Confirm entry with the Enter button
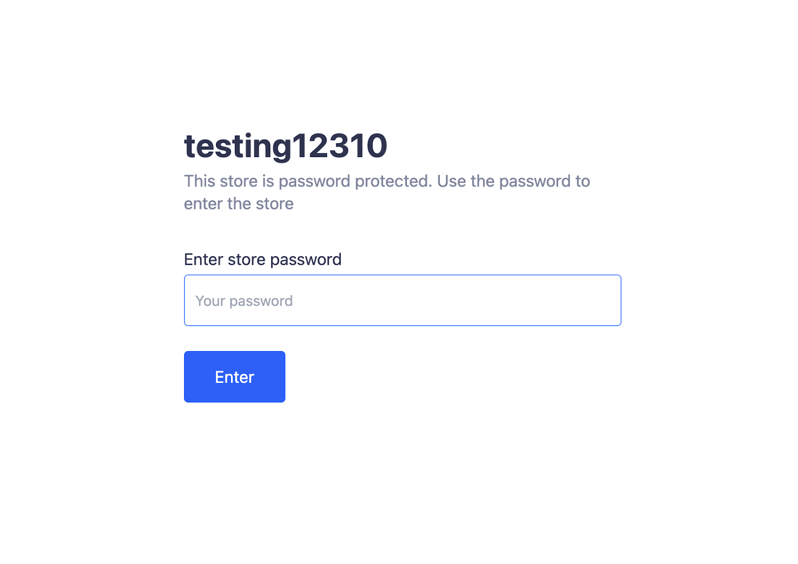The width and height of the screenshot is (798, 564). (234, 376)
